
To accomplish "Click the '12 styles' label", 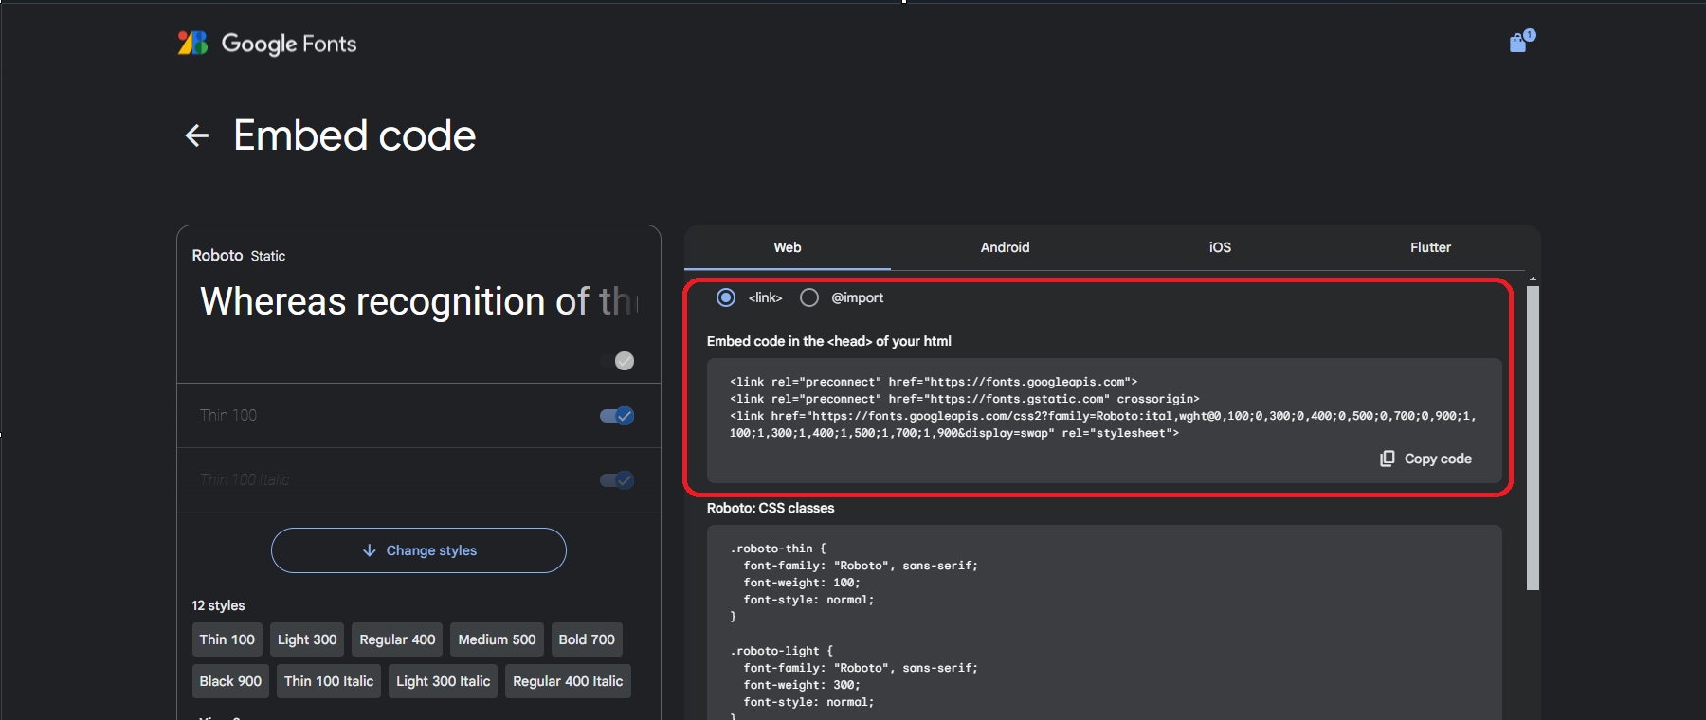I will 218,605.
